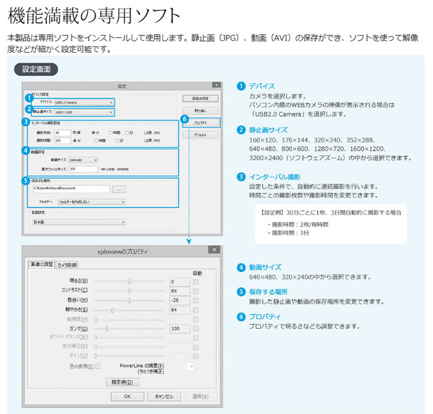This screenshot has width=433, height=414.
Task: Click the 機能満載の専用ソフト page title
Action: pos(94,16)
